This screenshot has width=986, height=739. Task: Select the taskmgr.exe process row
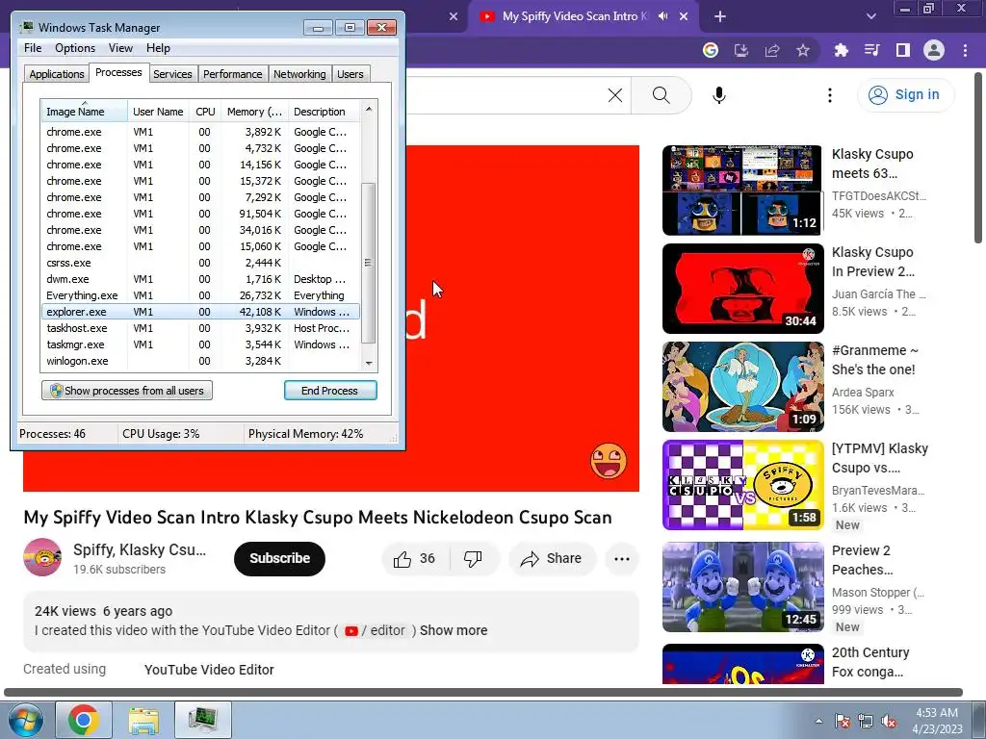point(200,344)
